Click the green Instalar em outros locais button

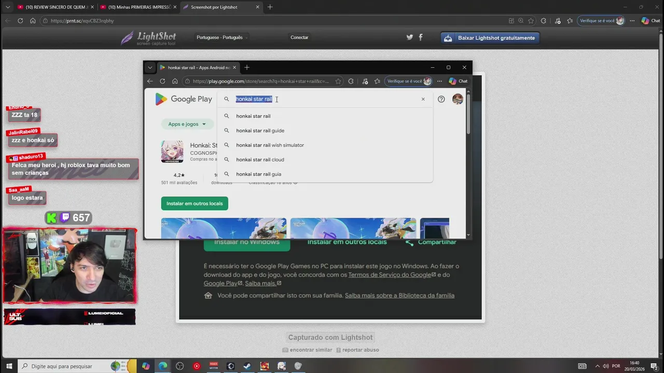[195, 204]
